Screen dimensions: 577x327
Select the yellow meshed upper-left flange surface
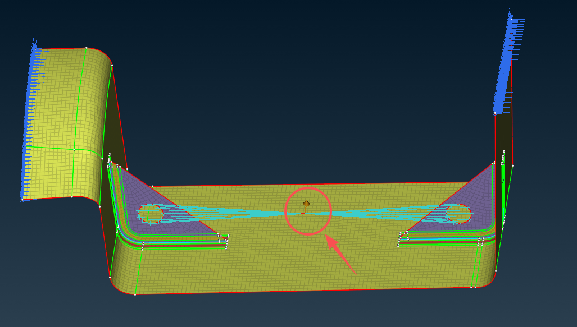coord(66,125)
